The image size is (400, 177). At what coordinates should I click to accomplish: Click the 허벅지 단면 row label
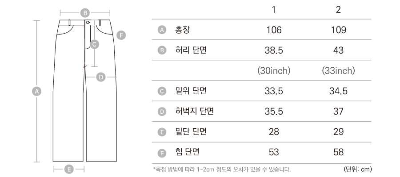195,111
